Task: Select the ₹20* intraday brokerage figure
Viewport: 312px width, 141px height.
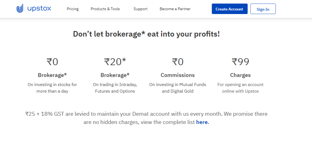Action: 115,62
